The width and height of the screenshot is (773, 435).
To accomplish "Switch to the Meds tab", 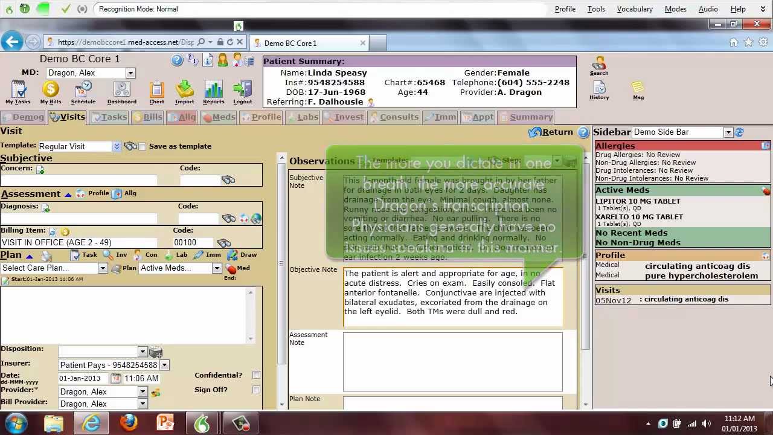I will tap(219, 117).
